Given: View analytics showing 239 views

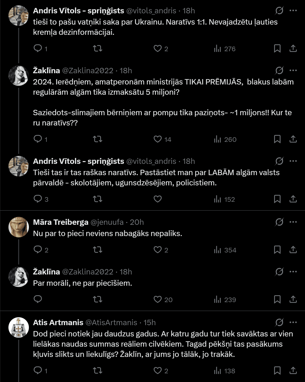Looking at the screenshot, I should pos(225,300).
